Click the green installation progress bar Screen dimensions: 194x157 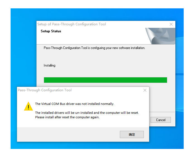105,80
